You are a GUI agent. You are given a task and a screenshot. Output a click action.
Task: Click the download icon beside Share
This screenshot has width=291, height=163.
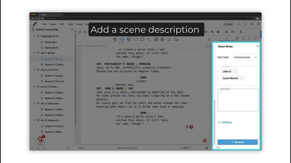[239, 24]
